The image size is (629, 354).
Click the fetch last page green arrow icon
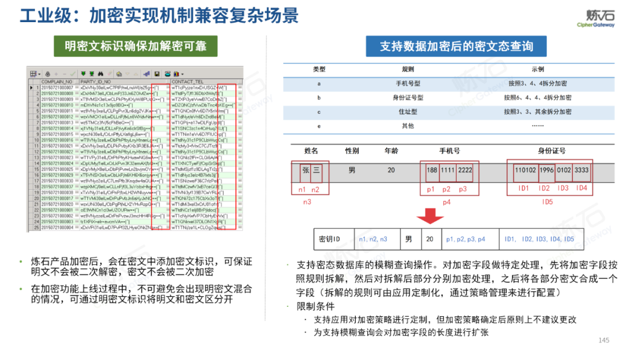pyautogui.click(x=91, y=74)
